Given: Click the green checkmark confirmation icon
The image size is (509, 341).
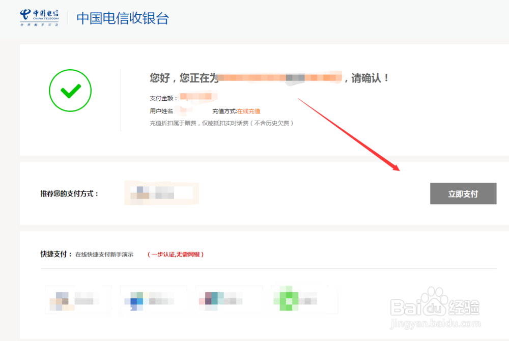Looking at the screenshot, I should [x=70, y=91].
